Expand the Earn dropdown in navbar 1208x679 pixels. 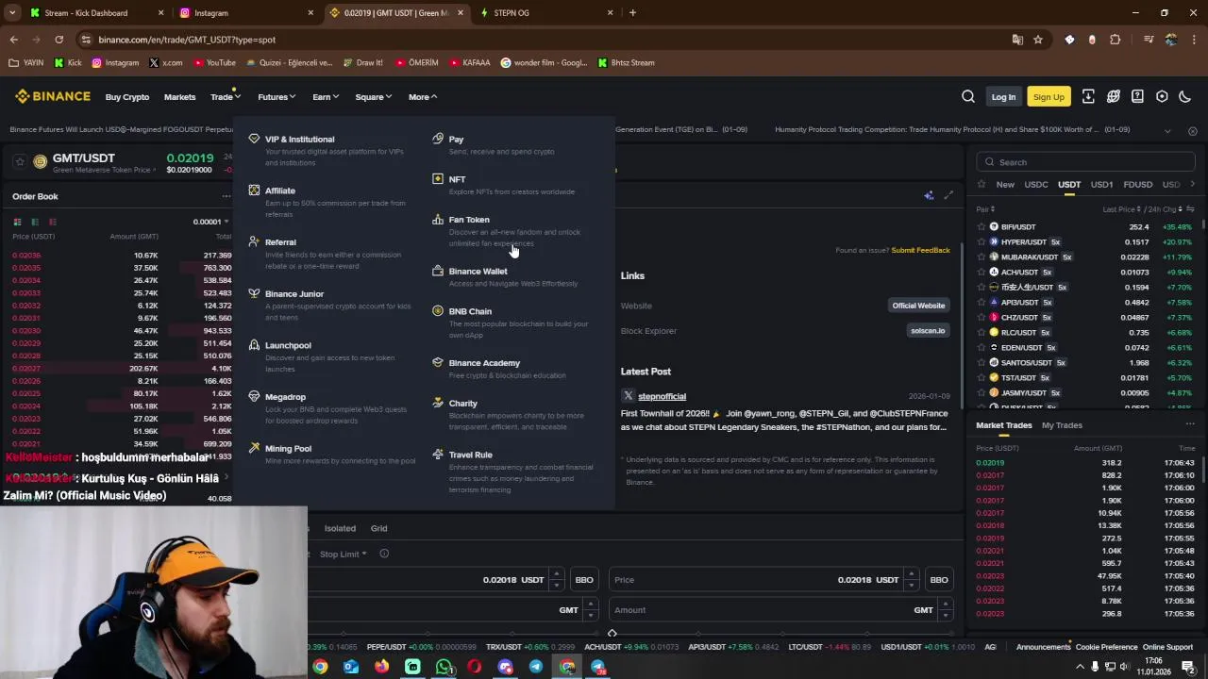pyautogui.click(x=326, y=97)
